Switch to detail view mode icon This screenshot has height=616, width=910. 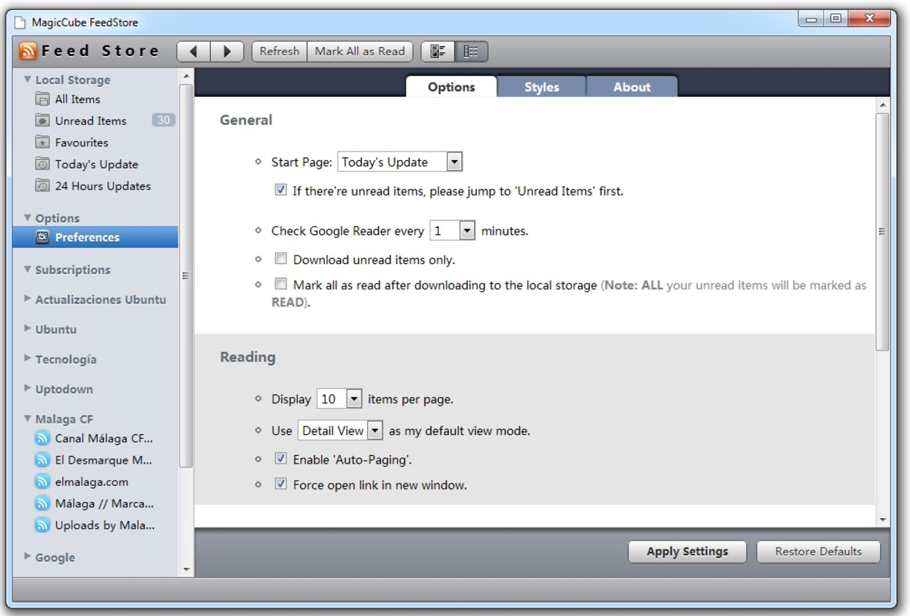point(438,52)
